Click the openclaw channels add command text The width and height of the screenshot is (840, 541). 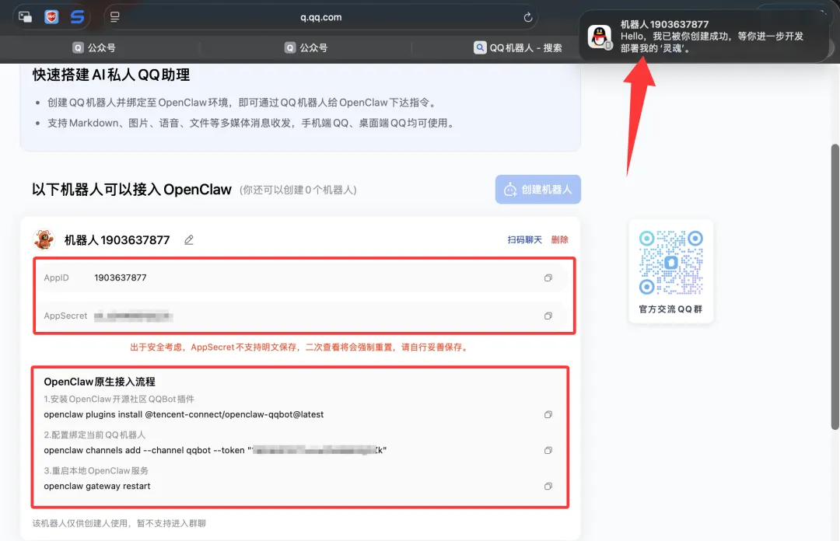coord(215,451)
